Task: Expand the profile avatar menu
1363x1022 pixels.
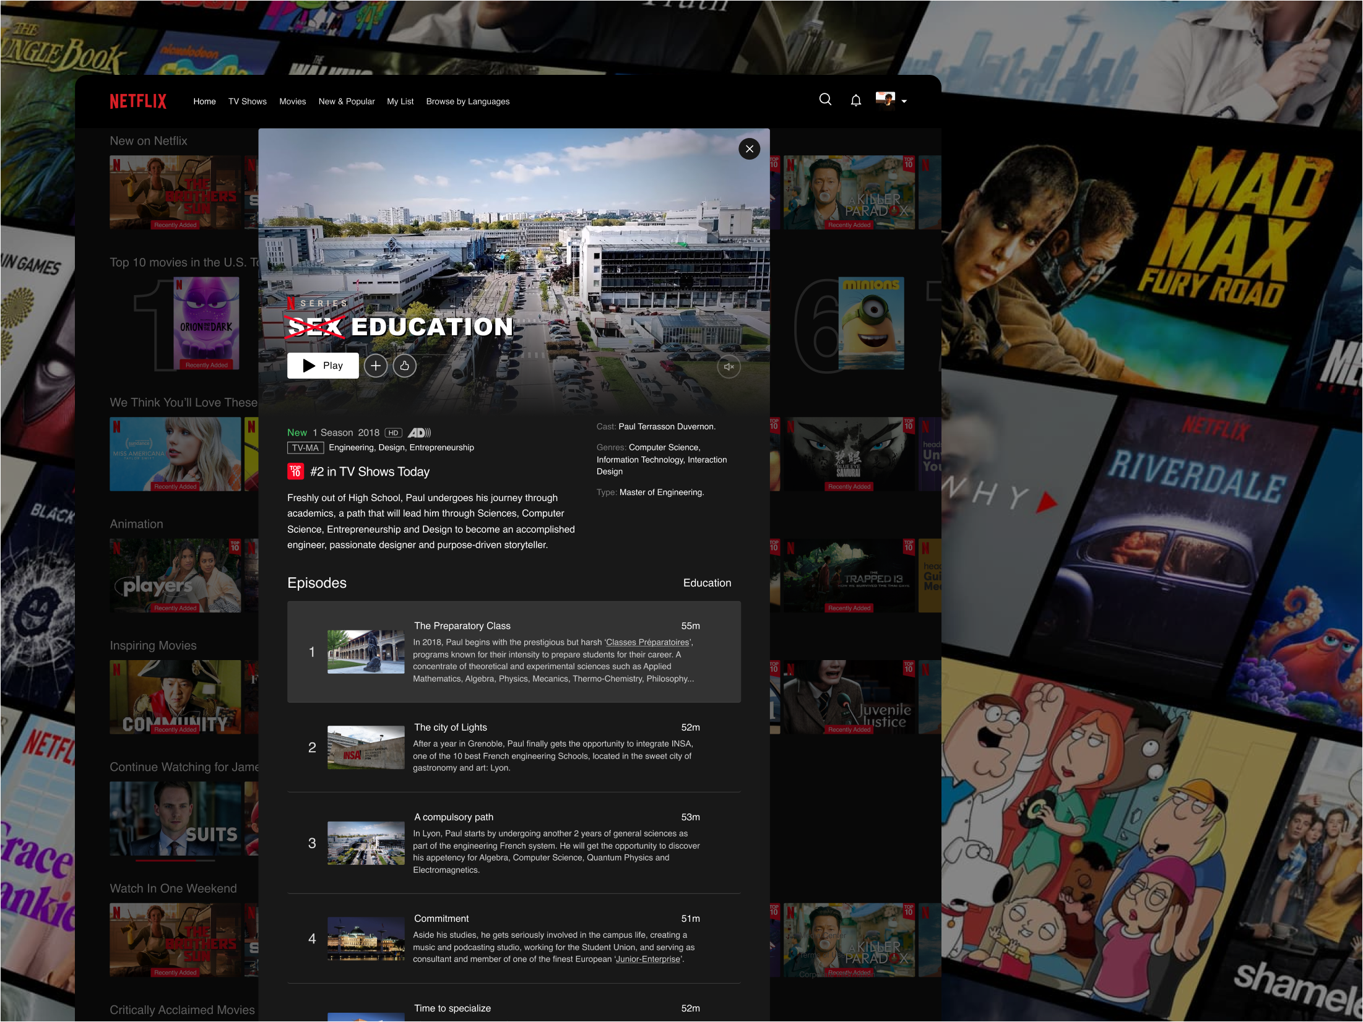Action: tap(885, 100)
